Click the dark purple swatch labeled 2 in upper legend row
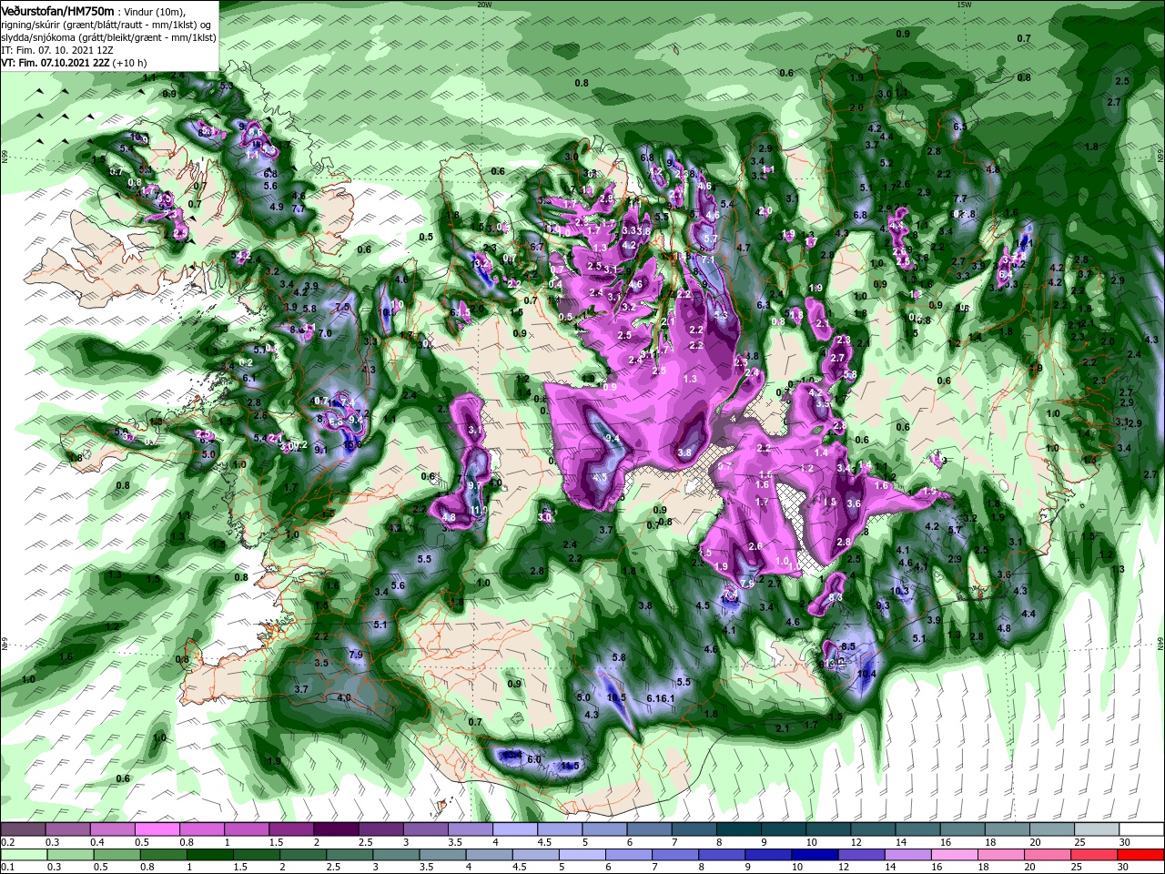1165x874 pixels. coord(336,828)
